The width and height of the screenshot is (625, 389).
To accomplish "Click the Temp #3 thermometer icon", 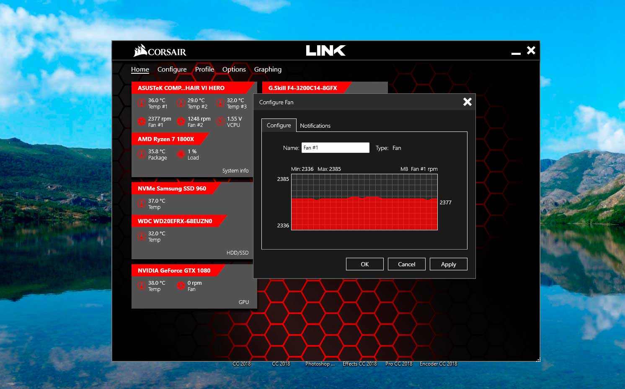I will (x=220, y=103).
